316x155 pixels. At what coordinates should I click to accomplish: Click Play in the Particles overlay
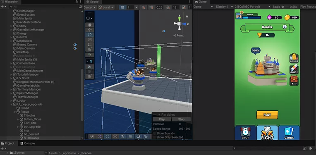162,119
